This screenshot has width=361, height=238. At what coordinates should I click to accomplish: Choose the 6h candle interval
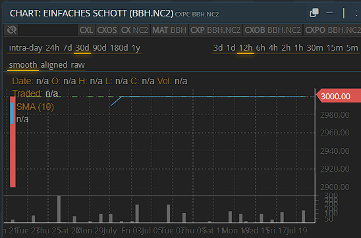(261, 48)
